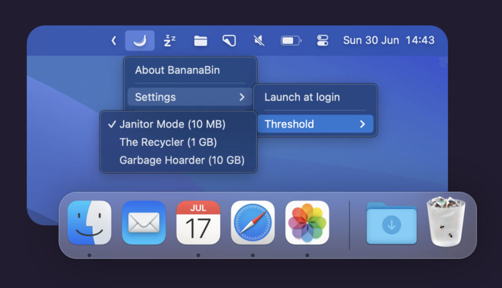Open Finder from the Dock
The height and width of the screenshot is (288, 502).
pos(89,223)
